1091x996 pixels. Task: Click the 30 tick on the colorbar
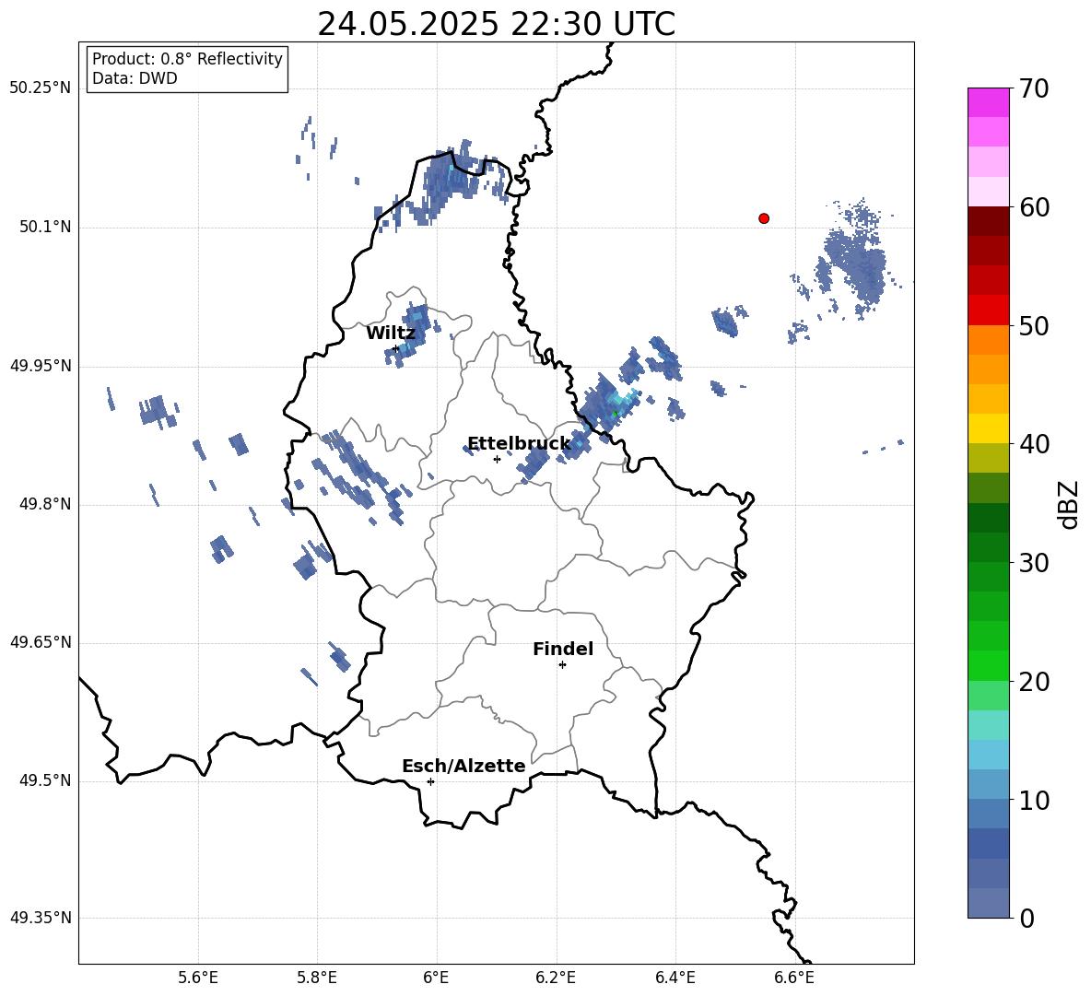pyautogui.click(x=1034, y=563)
